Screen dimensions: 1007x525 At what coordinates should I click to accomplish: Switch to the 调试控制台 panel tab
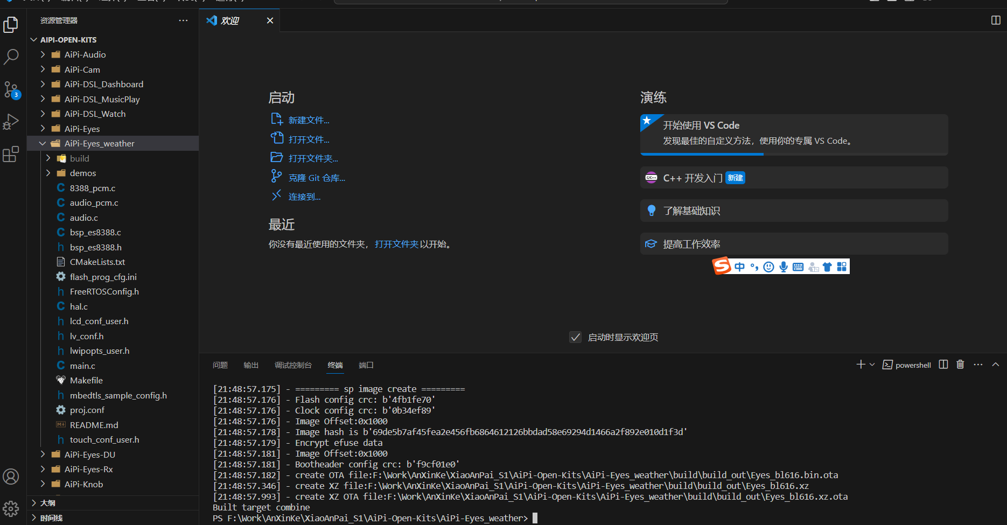[x=293, y=365]
